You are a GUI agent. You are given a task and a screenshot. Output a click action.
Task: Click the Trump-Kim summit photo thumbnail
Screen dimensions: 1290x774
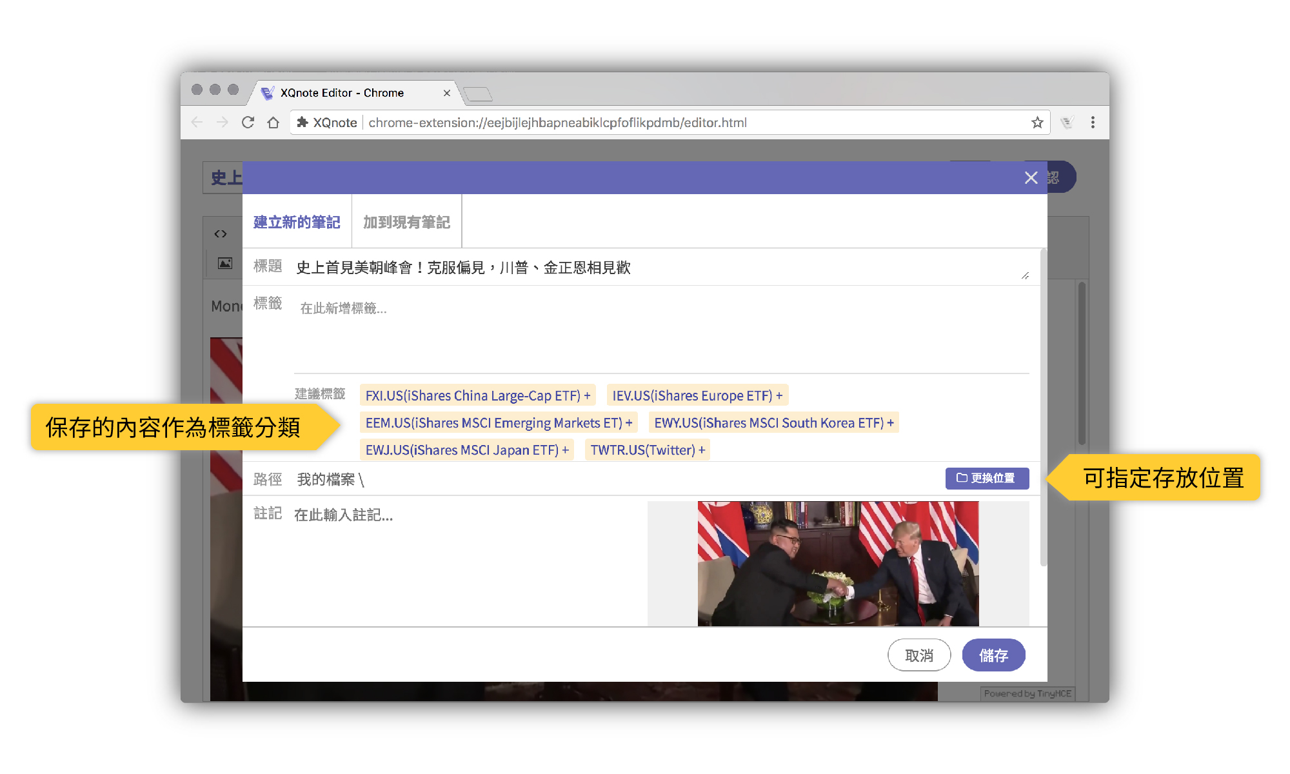837,563
